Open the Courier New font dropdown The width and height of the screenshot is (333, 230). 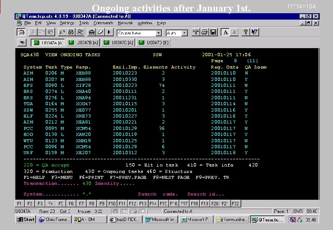[158, 33]
